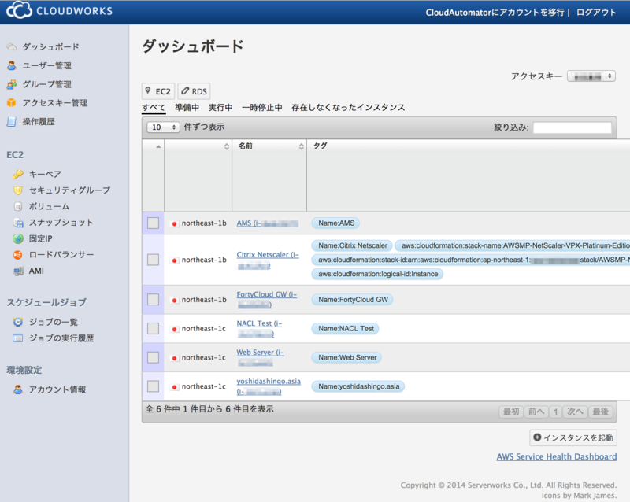
Task: Click ログアウト link
Action: tap(596, 13)
